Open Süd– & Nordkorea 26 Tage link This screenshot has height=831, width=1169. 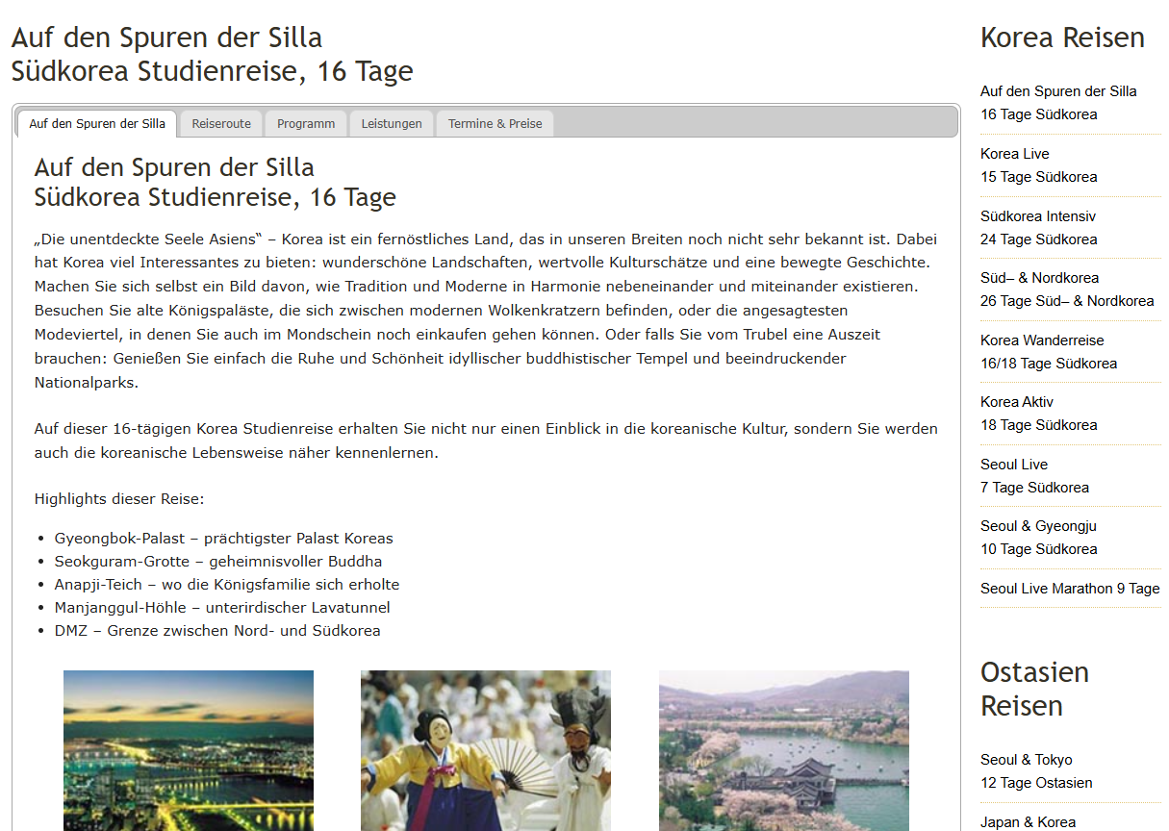tap(1066, 290)
